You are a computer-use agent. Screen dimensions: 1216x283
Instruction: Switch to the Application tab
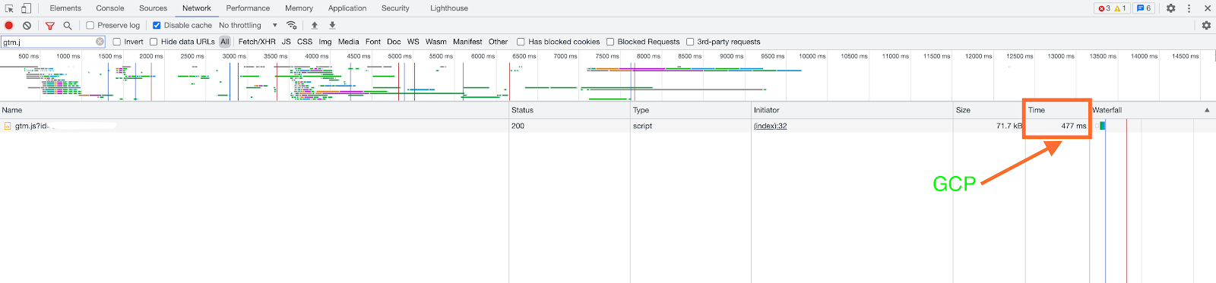tap(347, 8)
